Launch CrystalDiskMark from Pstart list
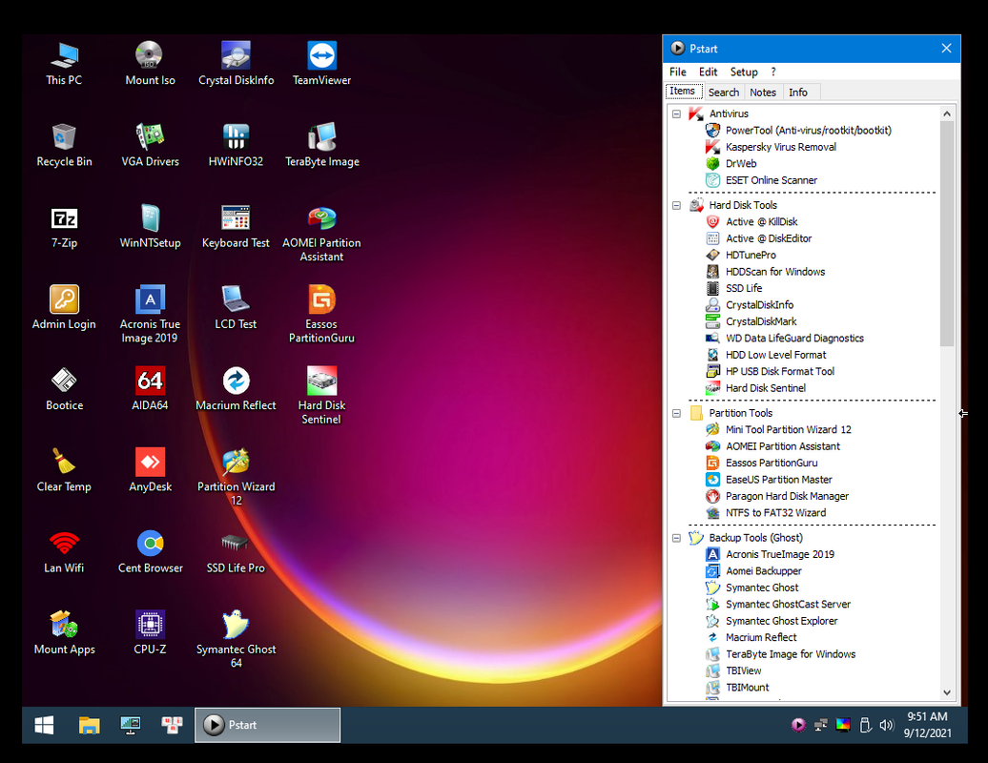 pos(751,322)
